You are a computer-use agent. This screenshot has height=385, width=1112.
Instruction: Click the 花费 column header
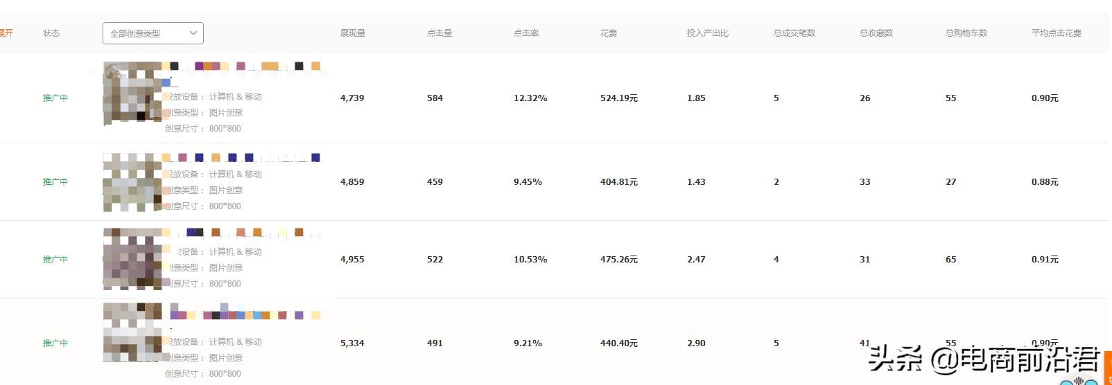609,33
